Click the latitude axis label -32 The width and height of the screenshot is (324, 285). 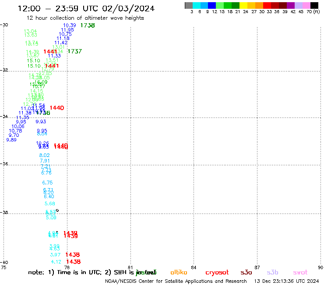[x=4, y=70]
